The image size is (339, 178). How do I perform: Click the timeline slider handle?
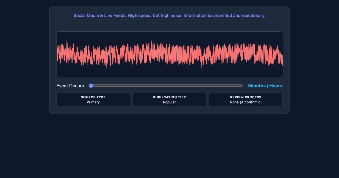(x=91, y=86)
